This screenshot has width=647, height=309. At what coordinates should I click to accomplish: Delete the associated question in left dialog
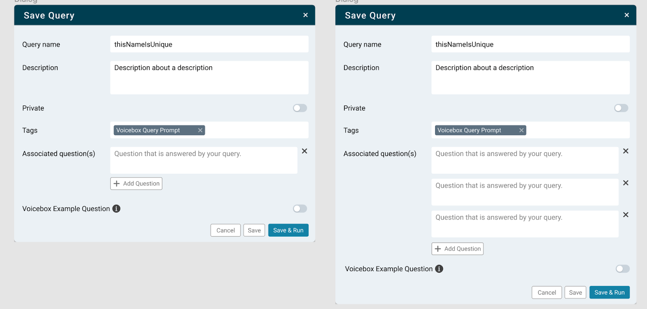(304, 151)
